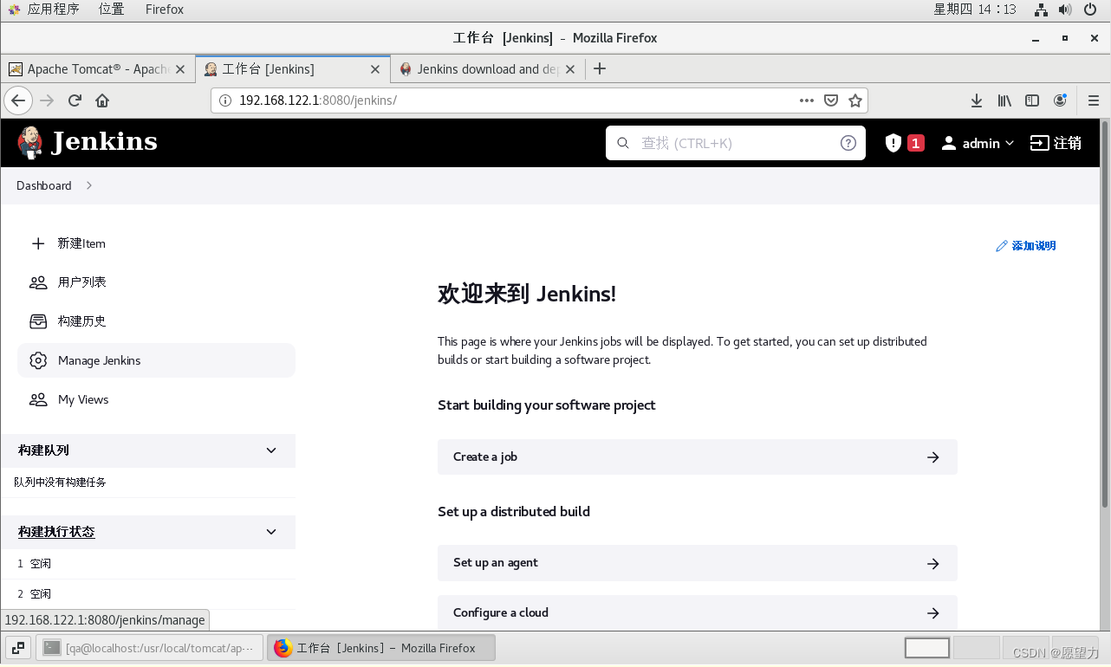Go to the Firefox home icon
This screenshot has width=1111, height=667.
point(102,100)
